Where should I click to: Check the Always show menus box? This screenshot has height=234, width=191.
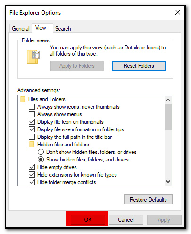click(x=32, y=114)
